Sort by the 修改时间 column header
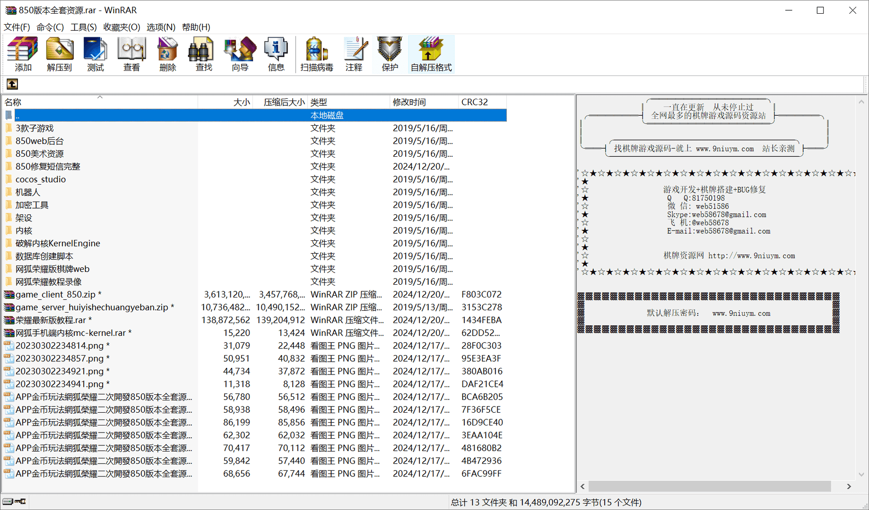 pyautogui.click(x=424, y=102)
